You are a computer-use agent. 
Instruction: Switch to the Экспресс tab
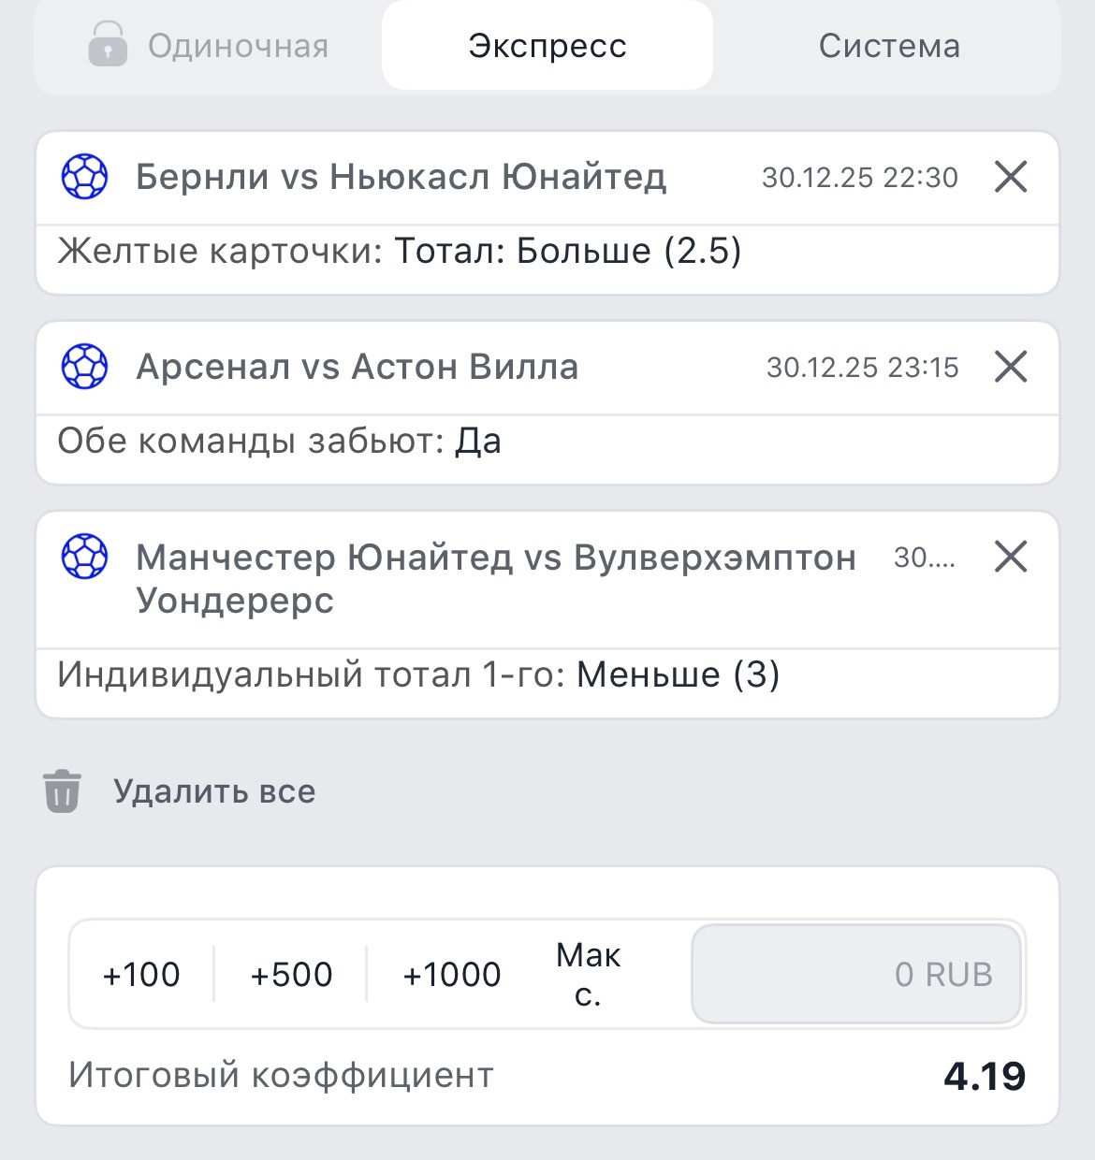click(547, 46)
